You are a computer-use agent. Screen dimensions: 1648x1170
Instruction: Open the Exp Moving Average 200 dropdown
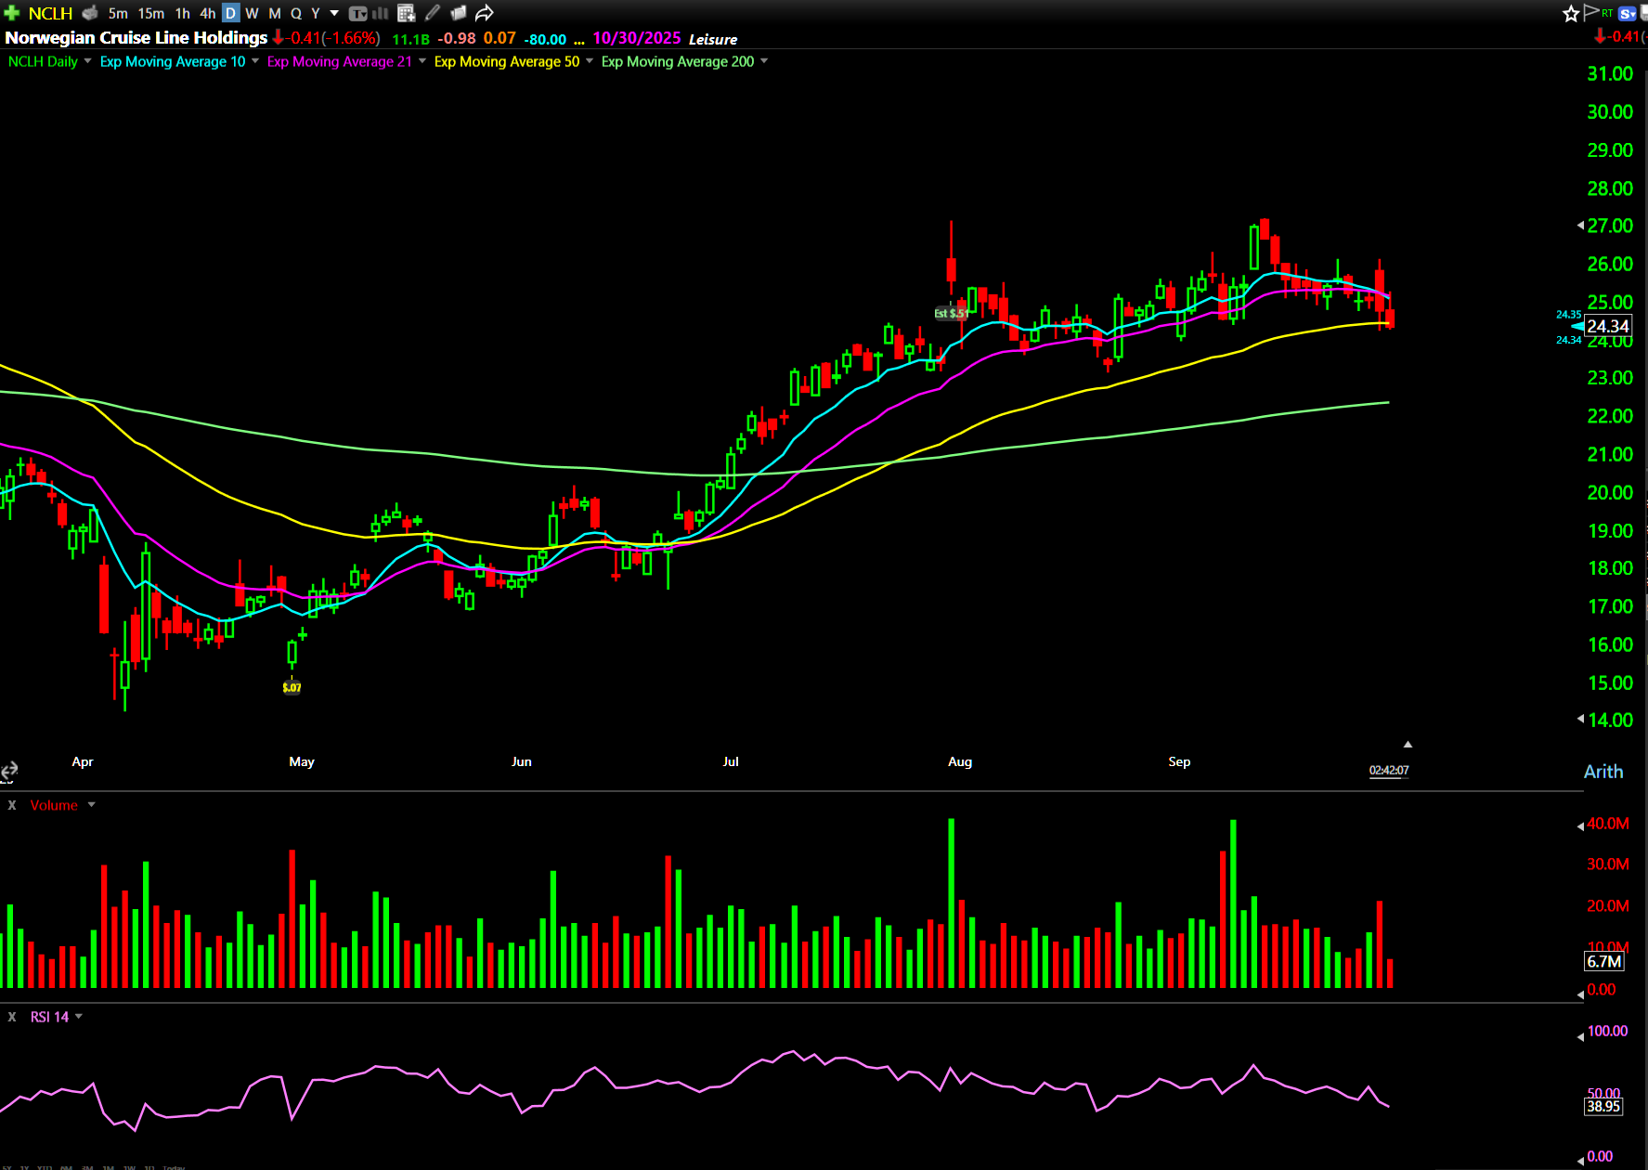click(764, 61)
